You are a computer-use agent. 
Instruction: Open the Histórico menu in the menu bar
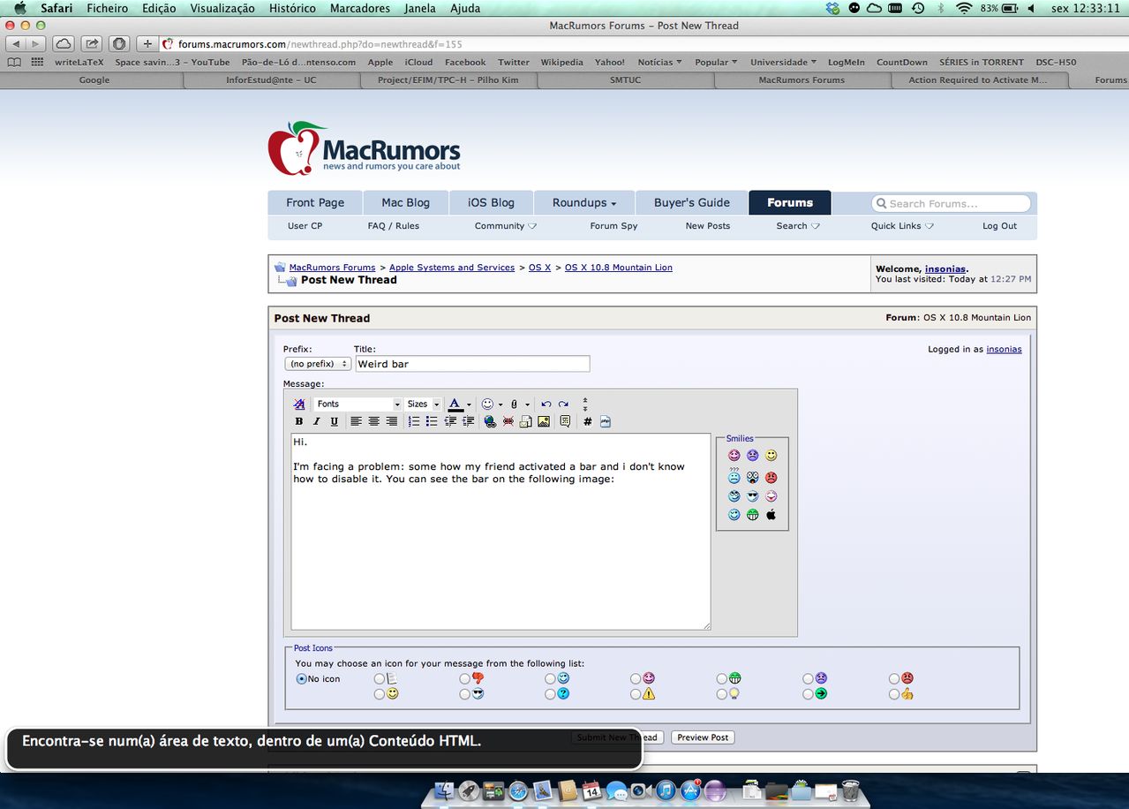coord(291,8)
